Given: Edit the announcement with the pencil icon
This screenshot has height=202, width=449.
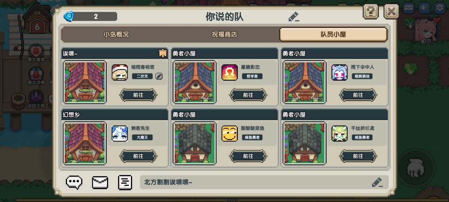Looking at the screenshot, I should [377, 182].
